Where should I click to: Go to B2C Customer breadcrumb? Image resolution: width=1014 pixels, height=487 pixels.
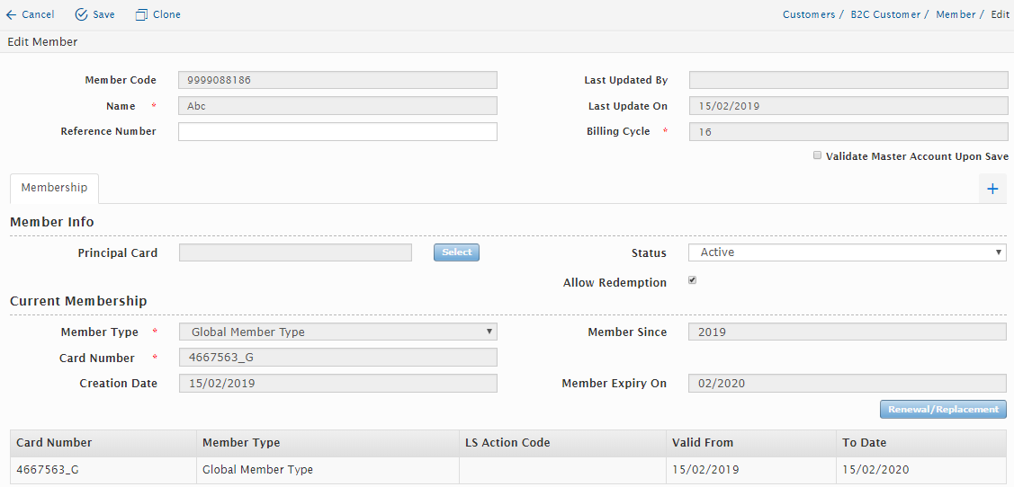[x=885, y=15]
